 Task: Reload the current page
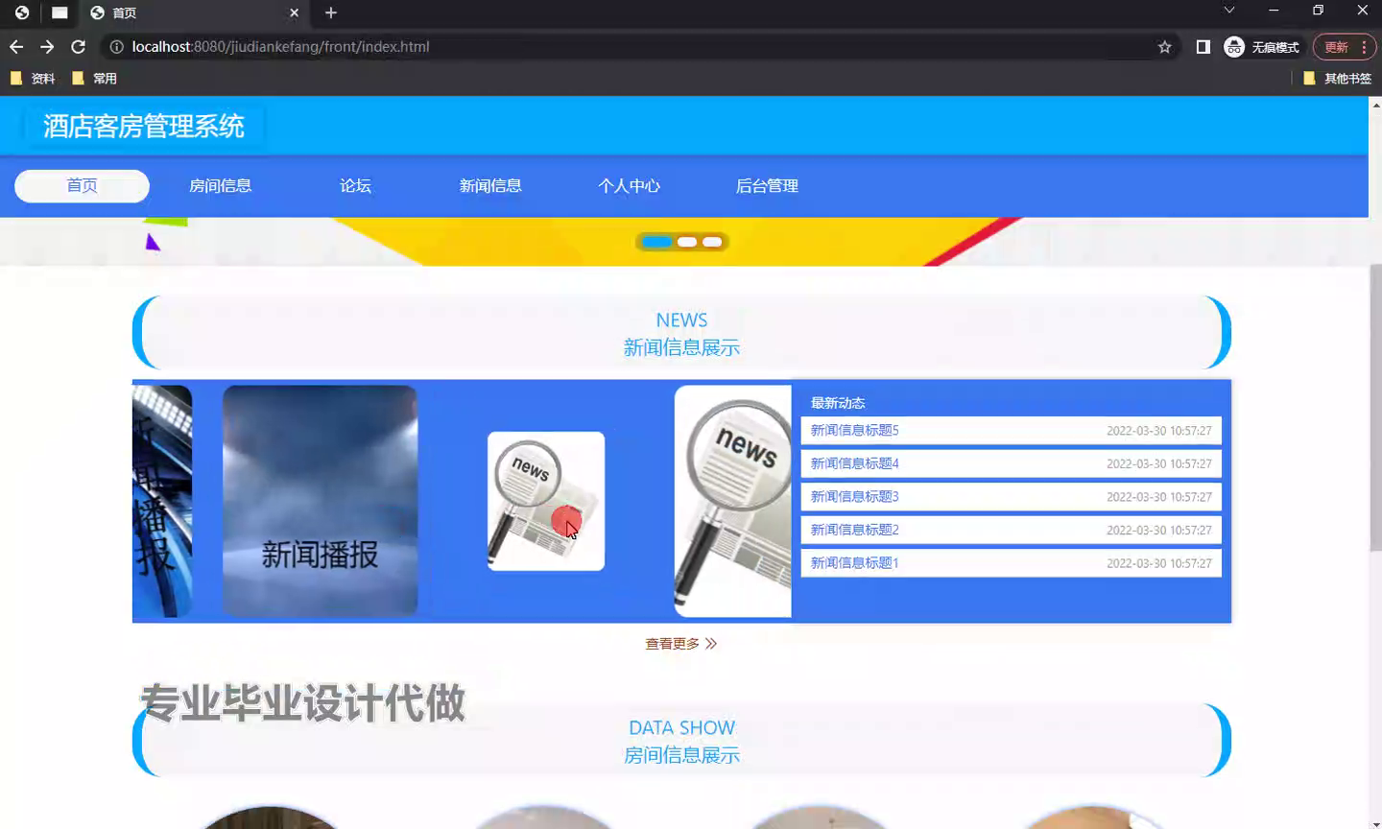[79, 47]
